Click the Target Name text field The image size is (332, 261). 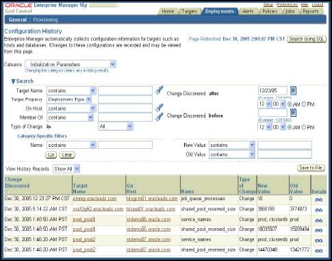tap(125, 91)
